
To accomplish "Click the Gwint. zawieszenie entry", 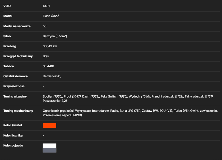I will 204,111.
